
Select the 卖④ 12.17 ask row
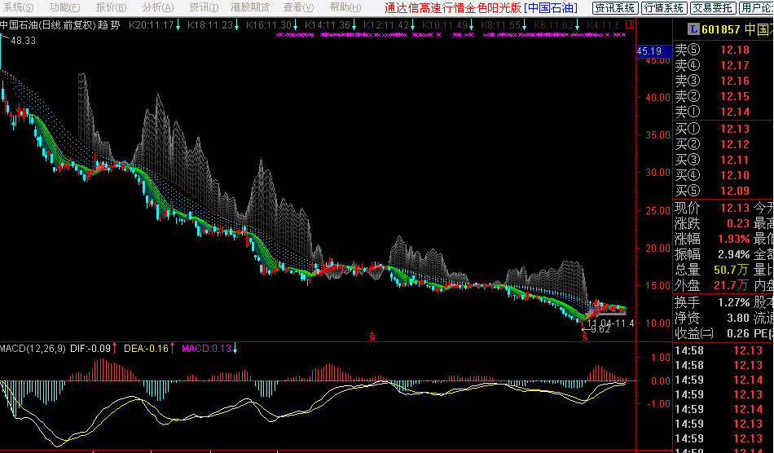723,65
